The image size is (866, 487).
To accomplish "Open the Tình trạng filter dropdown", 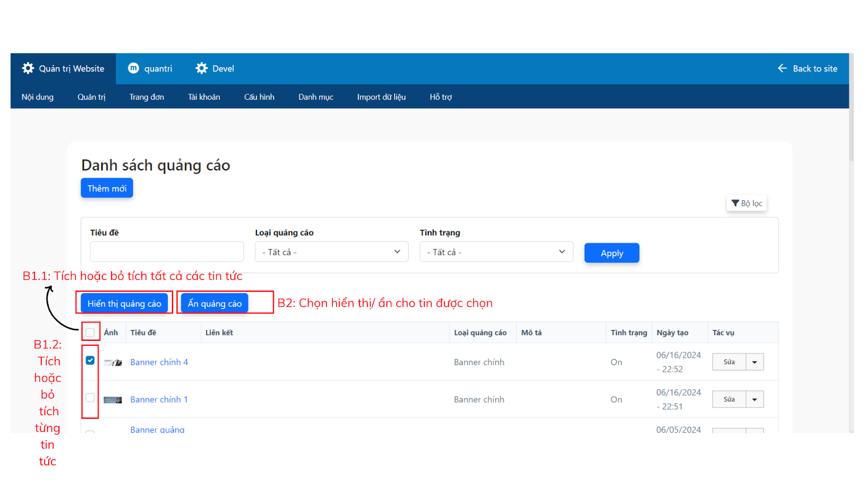I will coord(496,252).
